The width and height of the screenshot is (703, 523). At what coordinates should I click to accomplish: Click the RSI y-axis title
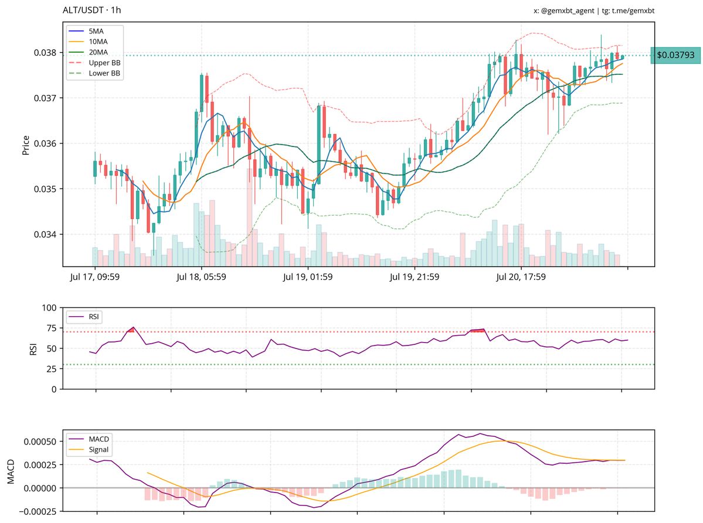33,349
